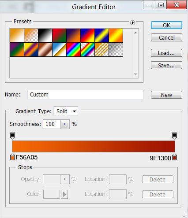Open the Gradient Type dropdown

pyautogui.click(x=66, y=111)
